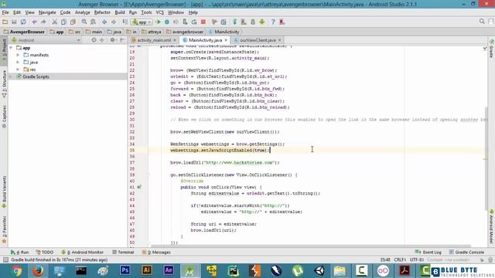This screenshot has height=278, width=495.
Task: Open the Build menu
Action: pos(120,12)
